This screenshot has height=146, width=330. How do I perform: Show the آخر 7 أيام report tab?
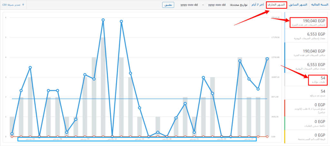click(x=257, y=4)
